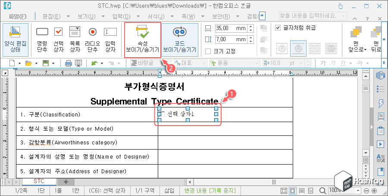Click the print preview icon
The height and width of the screenshot is (196, 388).
tap(78, 63)
